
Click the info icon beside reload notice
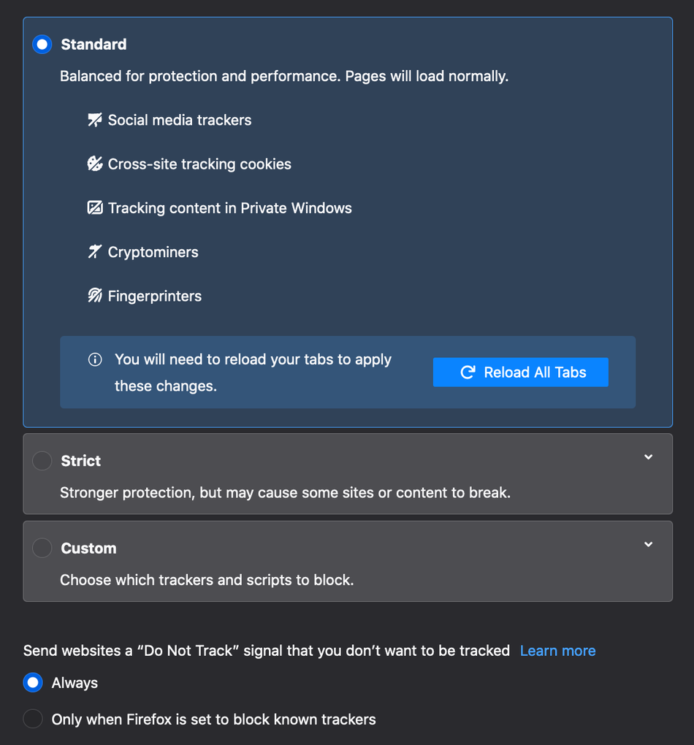pyautogui.click(x=95, y=359)
